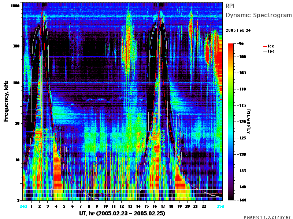The height and width of the screenshot is (219, 293).
Task: Click the 10 kHz frequency tick
Action: click(x=17, y=160)
